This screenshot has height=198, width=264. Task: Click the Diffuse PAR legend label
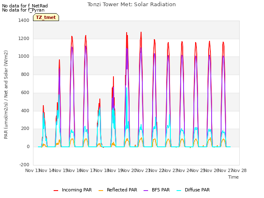click(197, 190)
